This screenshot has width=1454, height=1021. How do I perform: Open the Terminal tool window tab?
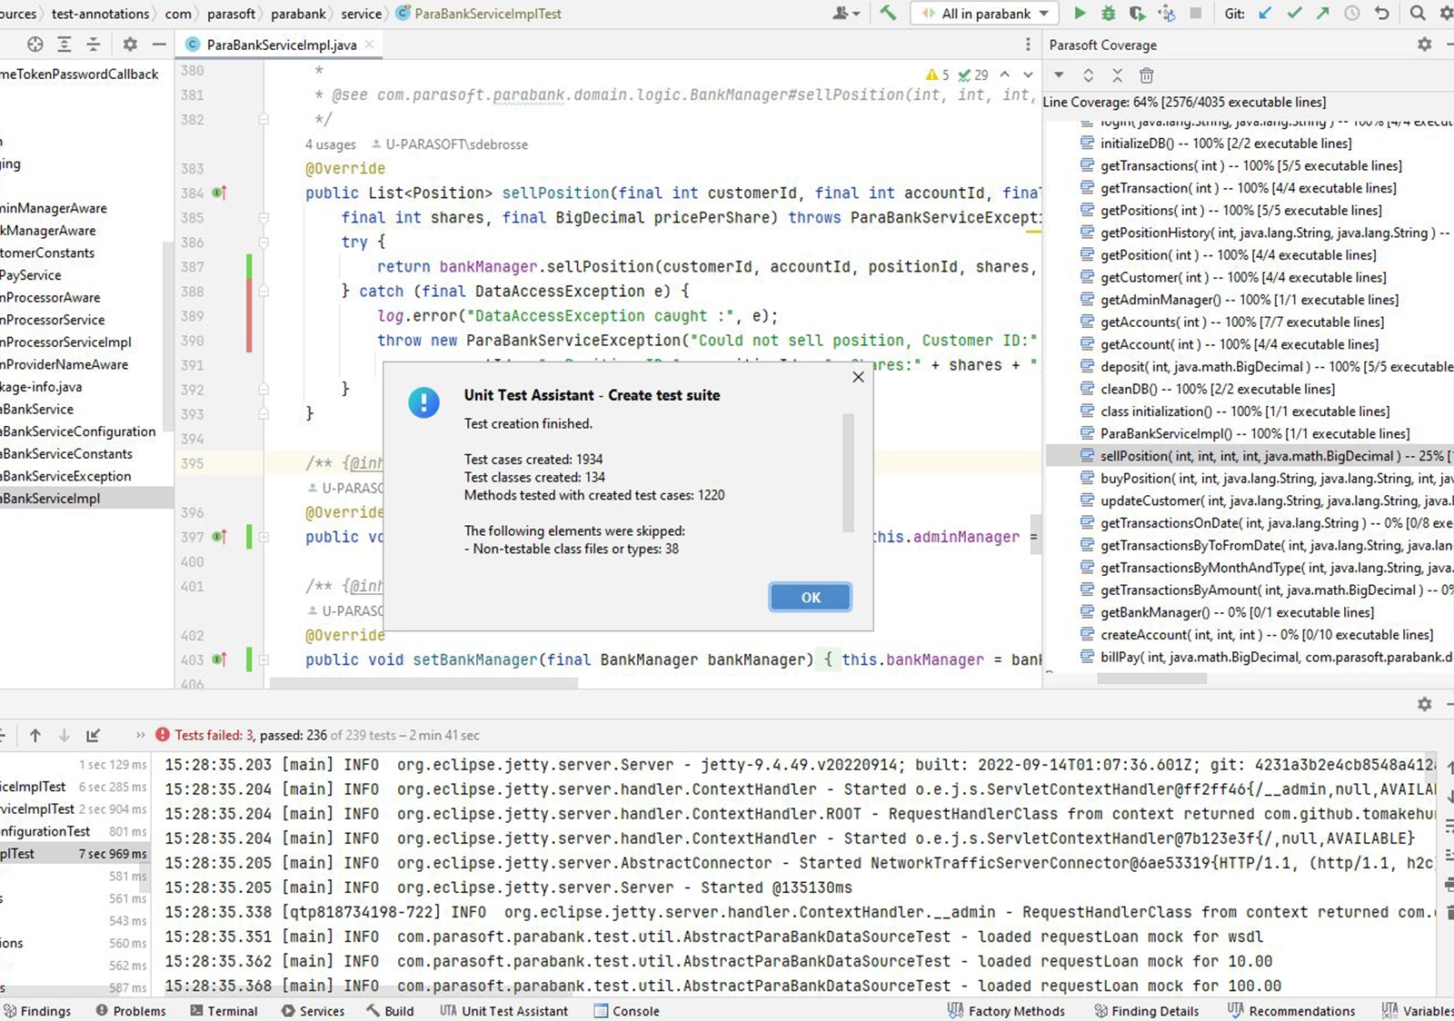(x=224, y=1010)
